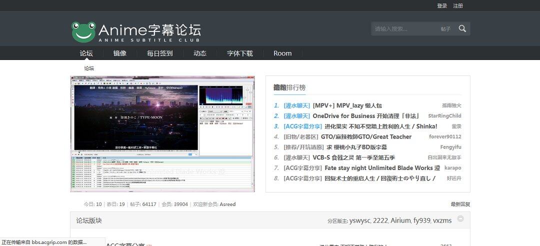The height and width of the screenshot is (246, 540).
Task: Open user StarRingChild profile
Action: click(x=444, y=116)
